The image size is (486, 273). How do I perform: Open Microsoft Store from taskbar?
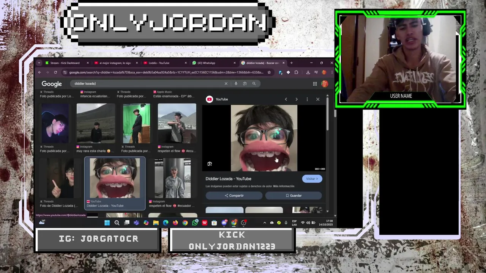[x=214, y=223]
